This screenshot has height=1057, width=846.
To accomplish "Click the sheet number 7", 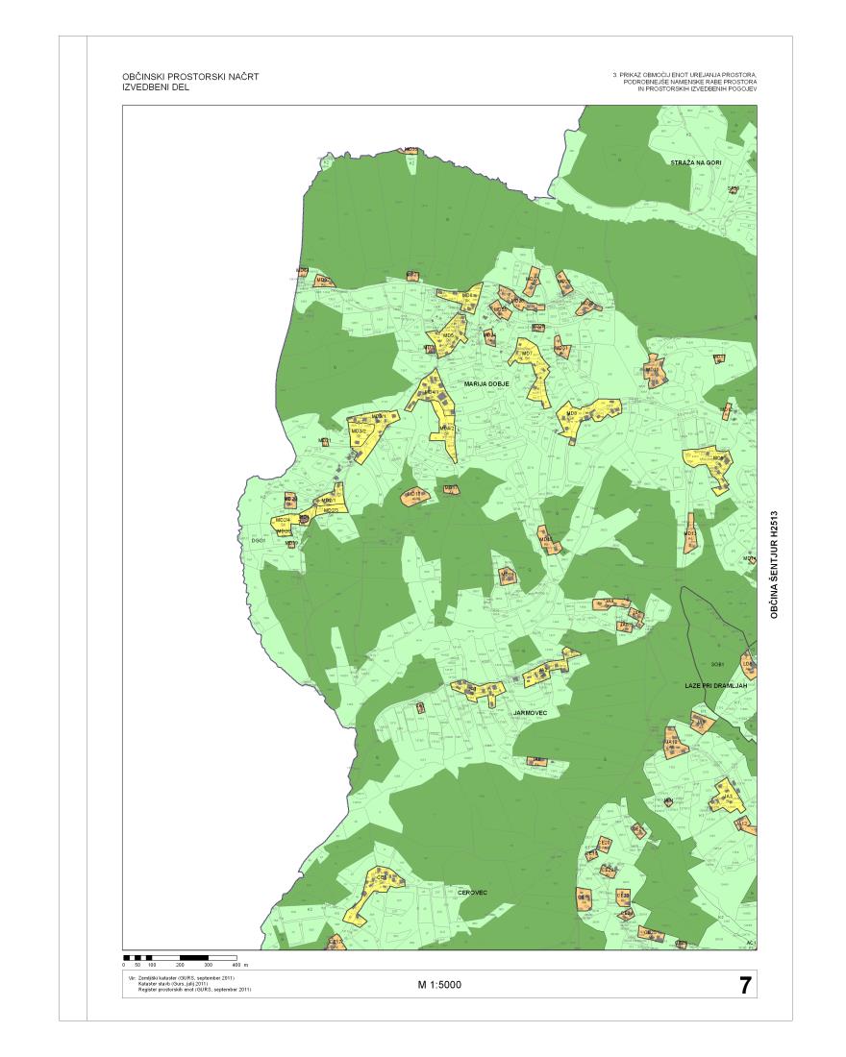I will [744, 985].
